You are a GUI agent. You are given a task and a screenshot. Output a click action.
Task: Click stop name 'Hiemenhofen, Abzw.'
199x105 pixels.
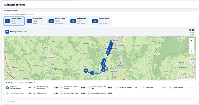tap(17, 93)
